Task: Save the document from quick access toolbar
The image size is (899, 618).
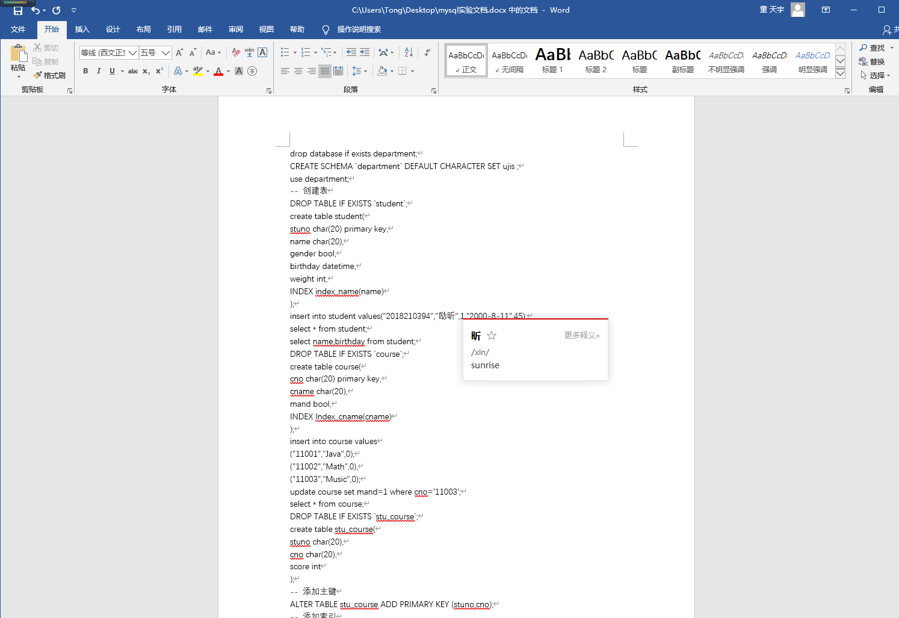Action: pyautogui.click(x=18, y=10)
